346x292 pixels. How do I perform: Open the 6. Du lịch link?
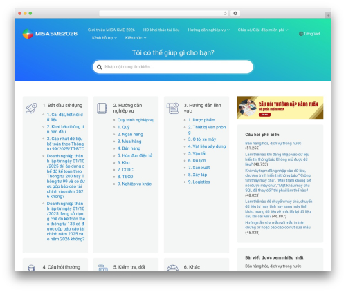[197, 161]
